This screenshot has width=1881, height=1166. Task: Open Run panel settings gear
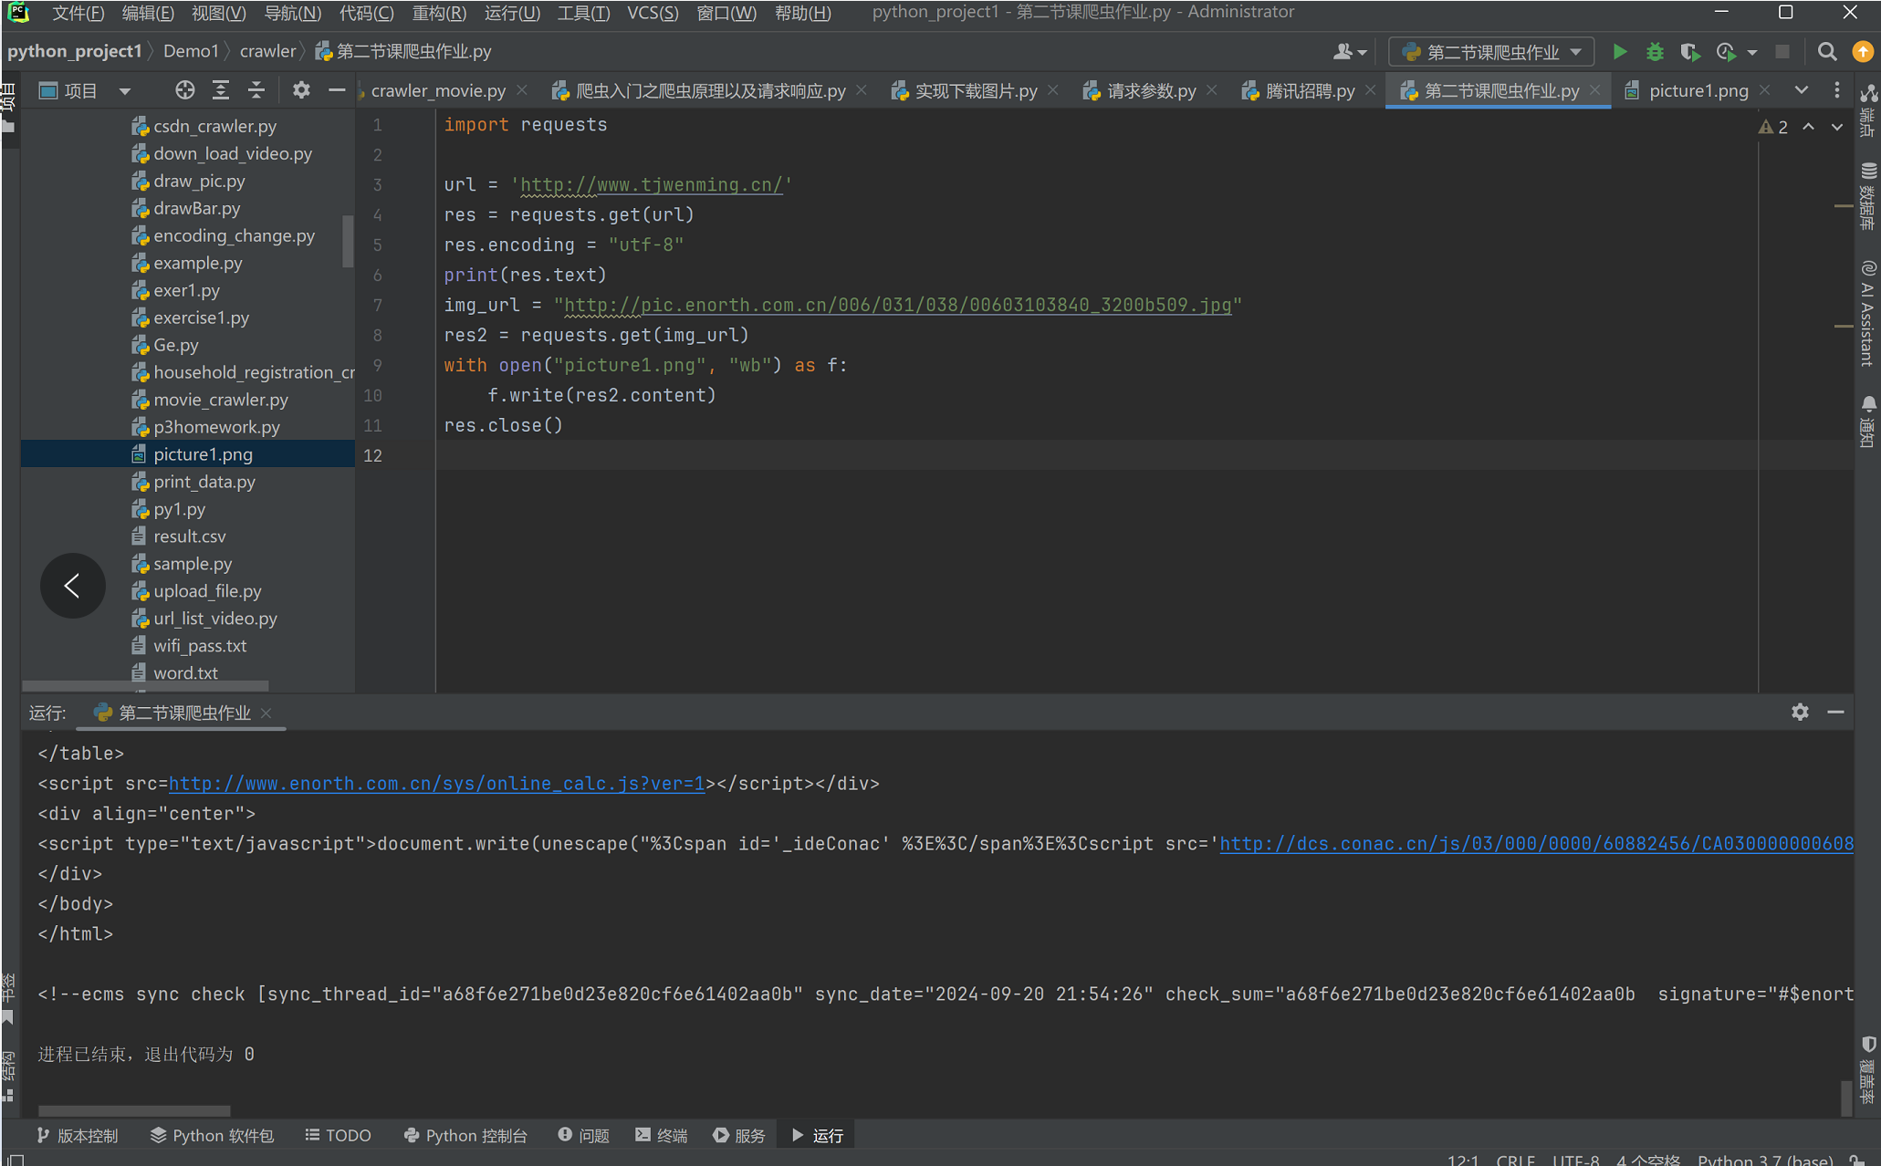pos(1800,712)
